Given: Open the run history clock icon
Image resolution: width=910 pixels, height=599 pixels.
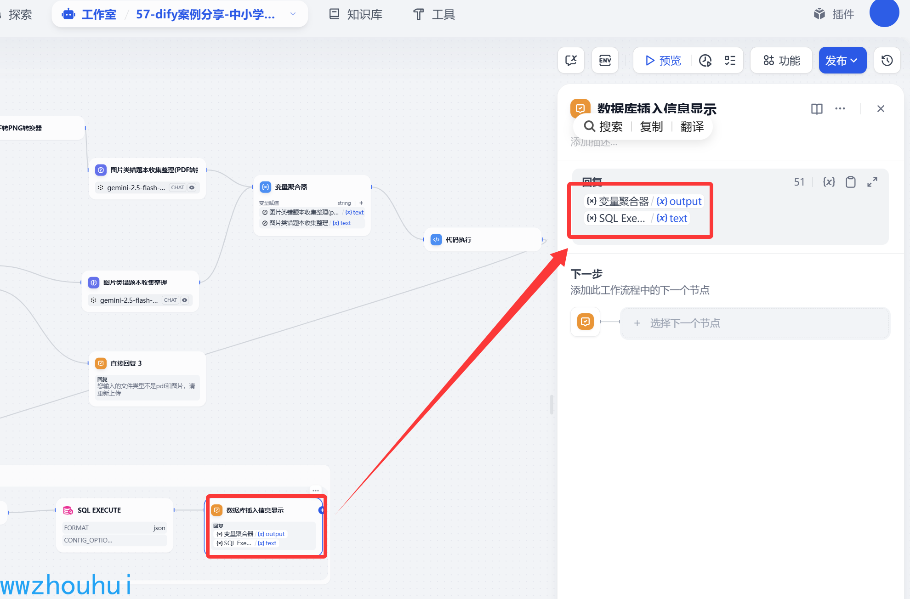Looking at the screenshot, I should point(705,60).
